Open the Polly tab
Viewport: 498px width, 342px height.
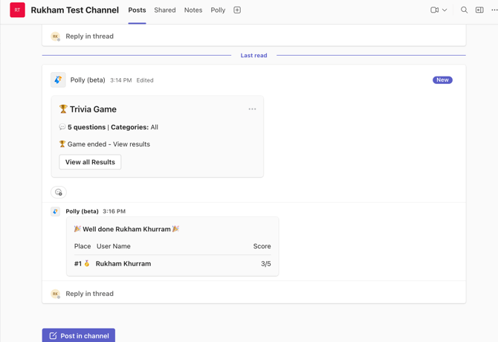pyautogui.click(x=218, y=10)
